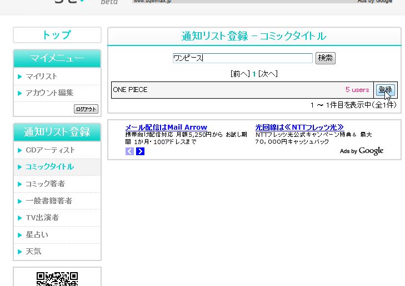
Task: Click the ONE PIECE result title
Action: click(x=130, y=90)
